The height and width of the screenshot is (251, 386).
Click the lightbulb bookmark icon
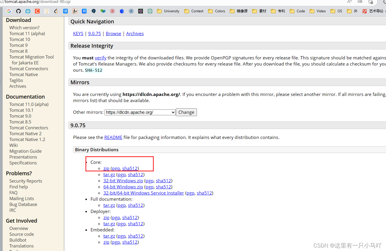click(47, 11)
